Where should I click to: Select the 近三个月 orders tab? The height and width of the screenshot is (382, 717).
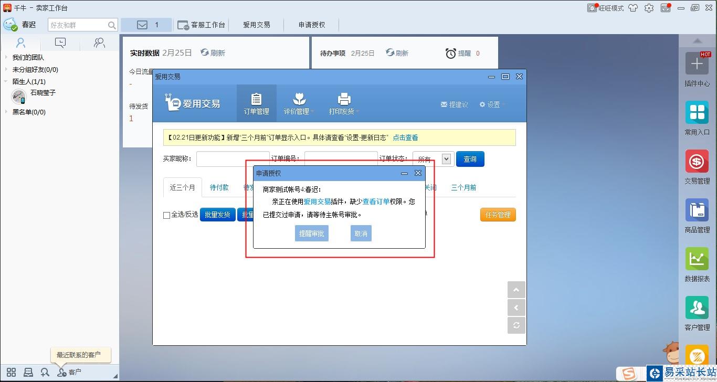[183, 188]
